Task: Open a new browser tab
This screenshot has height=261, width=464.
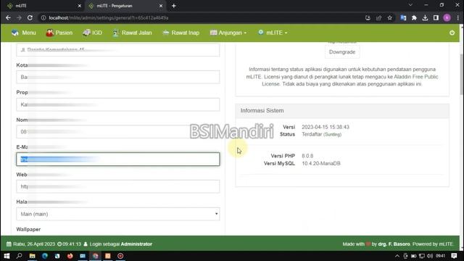Action: (174, 6)
